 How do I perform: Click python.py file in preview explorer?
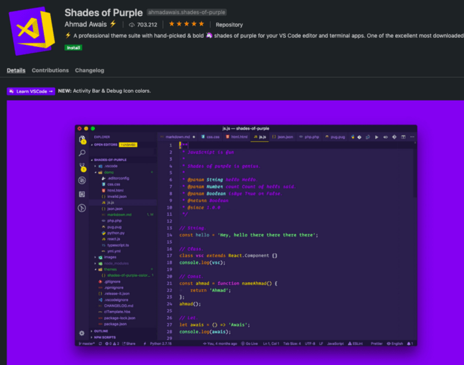coord(123,233)
